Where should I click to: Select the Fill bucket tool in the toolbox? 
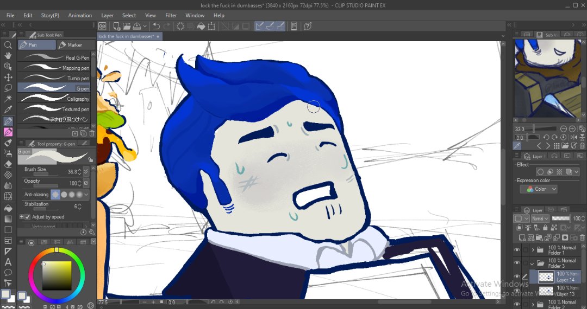pyautogui.click(x=8, y=208)
